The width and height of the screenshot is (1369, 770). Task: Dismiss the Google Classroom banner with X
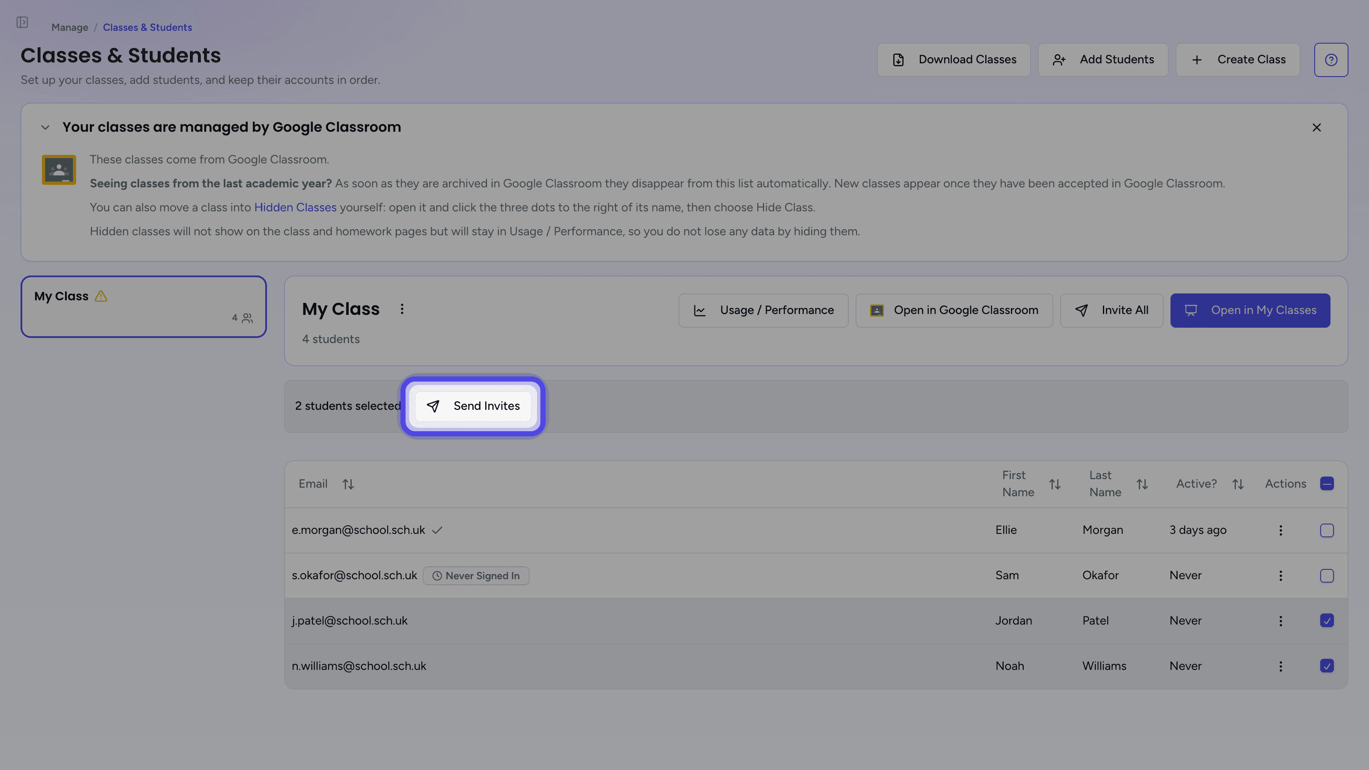[x=1316, y=127]
